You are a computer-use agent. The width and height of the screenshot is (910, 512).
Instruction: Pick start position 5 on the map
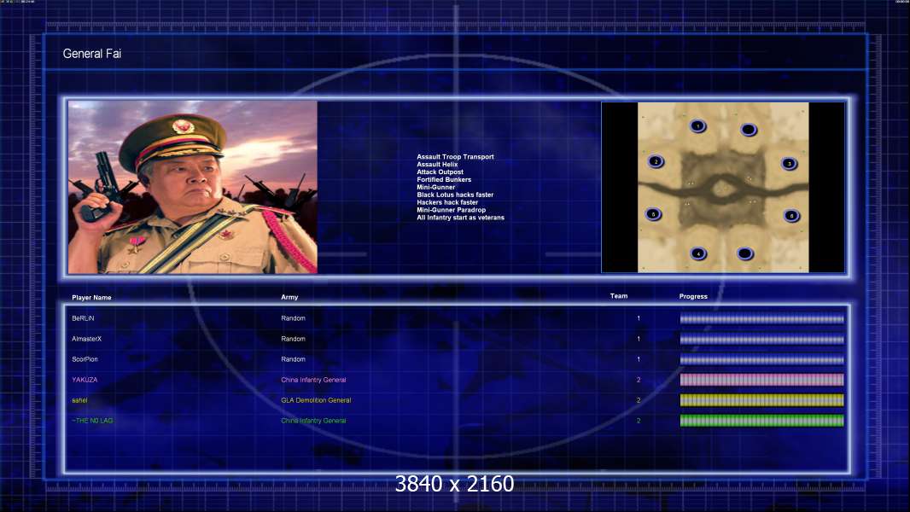click(654, 214)
